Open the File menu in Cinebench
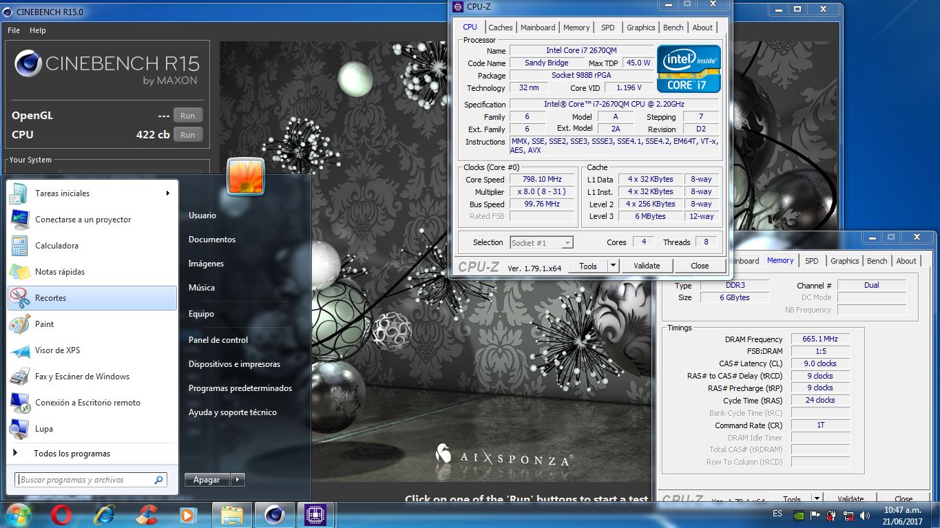Viewport: 940px width, 528px height. (x=14, y=30)
